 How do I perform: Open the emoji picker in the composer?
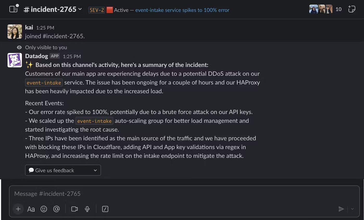(44, 209)
